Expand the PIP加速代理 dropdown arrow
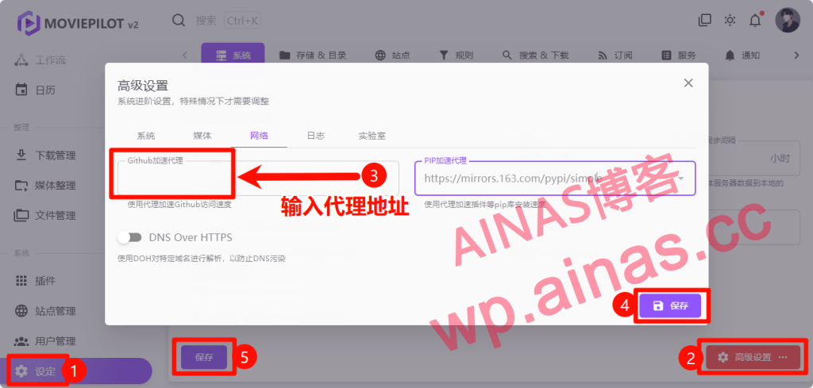This screenshot has width=813, height=388. pos(680,178)
